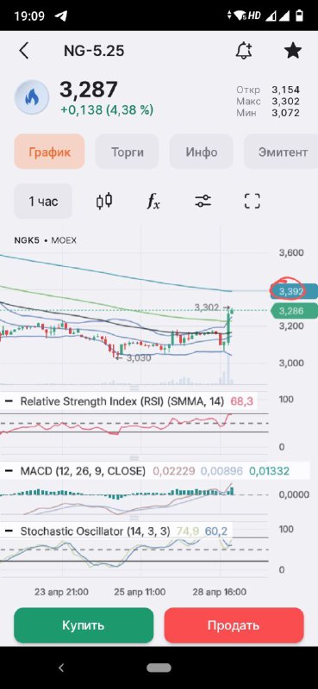This screenshot has height=689, width=318.
Task: Collapse the Stochastic Oscillator panel
Action: [9, 531]
